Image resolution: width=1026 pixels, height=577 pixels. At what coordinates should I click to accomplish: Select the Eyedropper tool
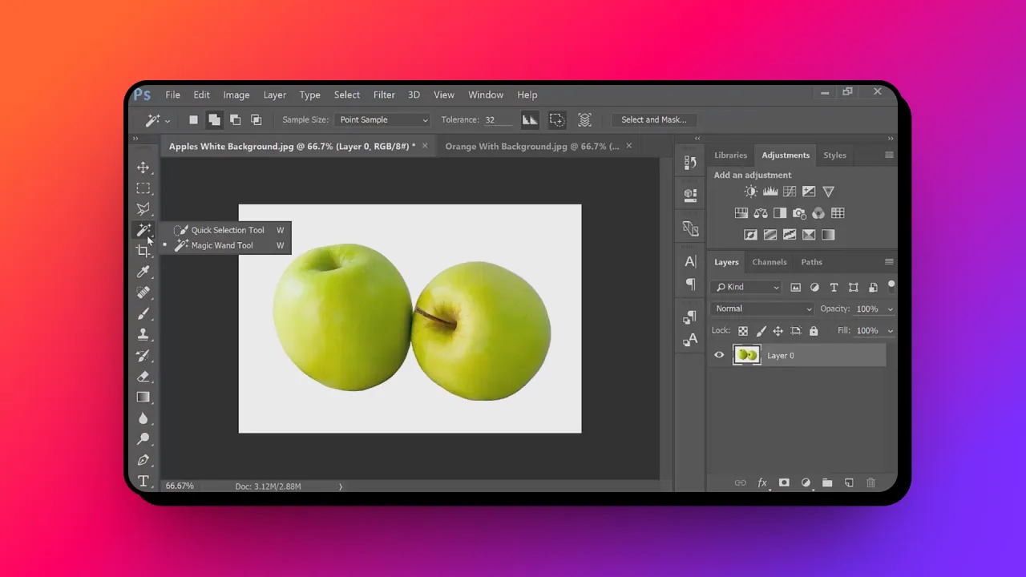pos(144,272)
